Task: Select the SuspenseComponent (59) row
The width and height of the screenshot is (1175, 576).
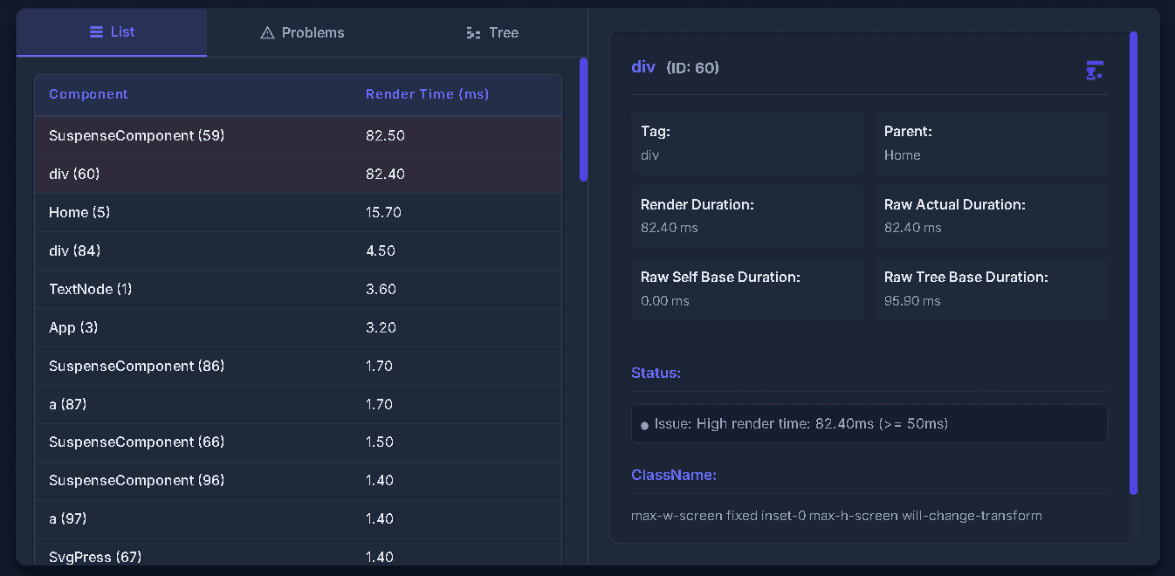Action: tap(298, 136)
